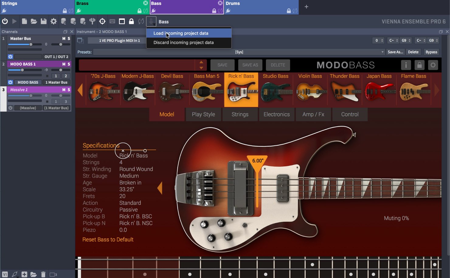The height and width of the screenshot is (278, 450).
Task: Switch to the Brass instance tab
Action: click(112, 7)
